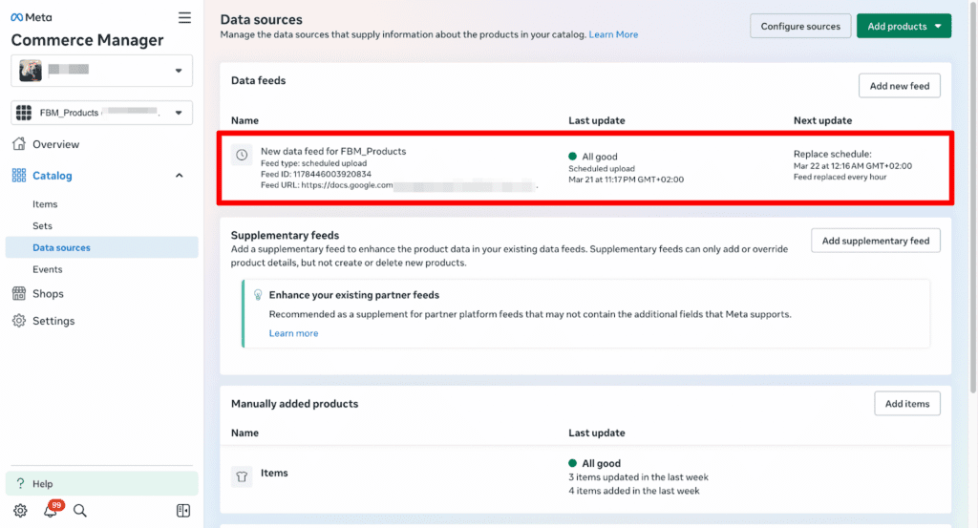978x528 pixels.
Task: Click the search magnifier icon
Action: pyautogui.click(x=80, y=511)
